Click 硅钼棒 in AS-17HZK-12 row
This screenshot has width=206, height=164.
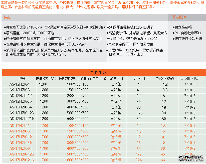pyautogui.click(x=116, y=137)
